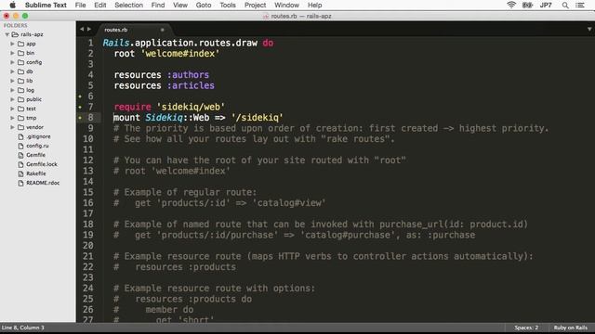Click the config folder icon
This screenshot has height=334, width=595.
pos(20,62)
